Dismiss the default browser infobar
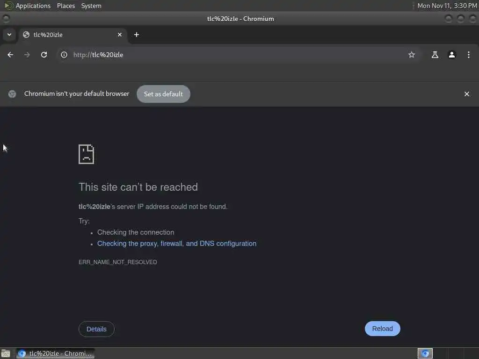Viewport: 479px width, 359px height. click(467, 94)
